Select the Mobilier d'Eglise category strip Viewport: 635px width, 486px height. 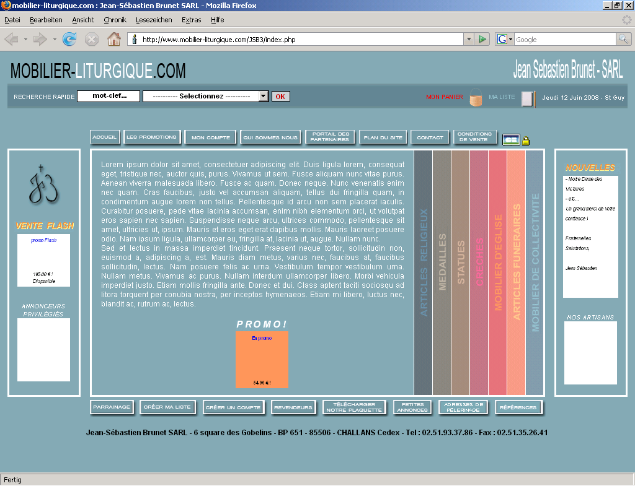[498, 272]
